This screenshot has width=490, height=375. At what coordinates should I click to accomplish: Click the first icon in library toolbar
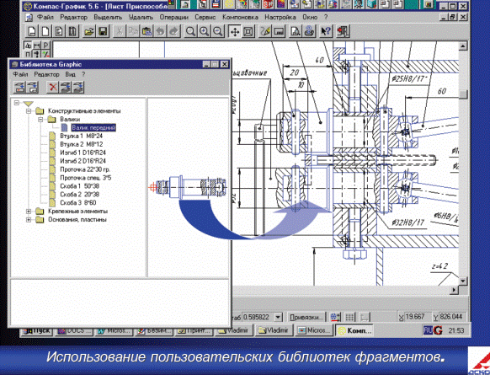pos(19,88)
